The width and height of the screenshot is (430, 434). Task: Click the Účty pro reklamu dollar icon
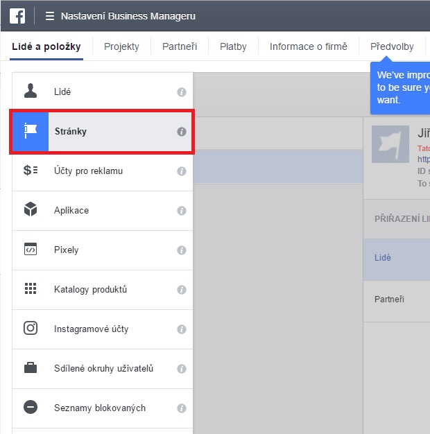31,171
